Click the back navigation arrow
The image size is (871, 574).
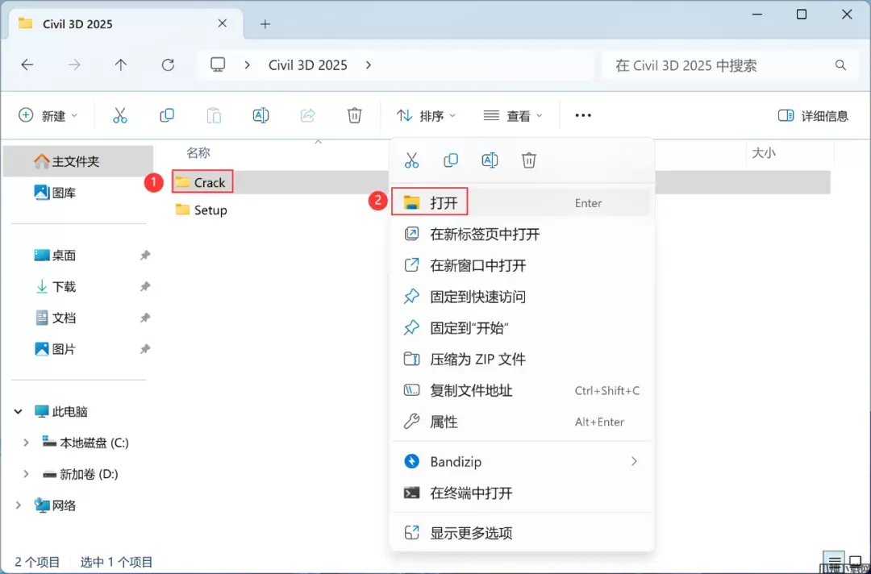pyautogui.click(x=27, y=65)
